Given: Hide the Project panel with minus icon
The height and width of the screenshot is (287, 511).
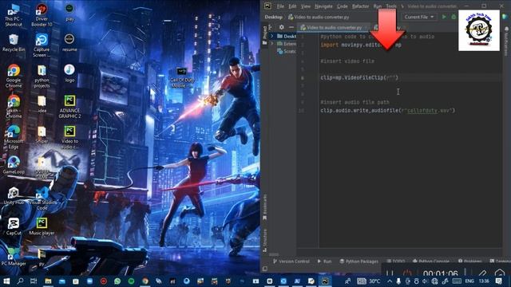Looking at the screenshot, I should (291, 27).
